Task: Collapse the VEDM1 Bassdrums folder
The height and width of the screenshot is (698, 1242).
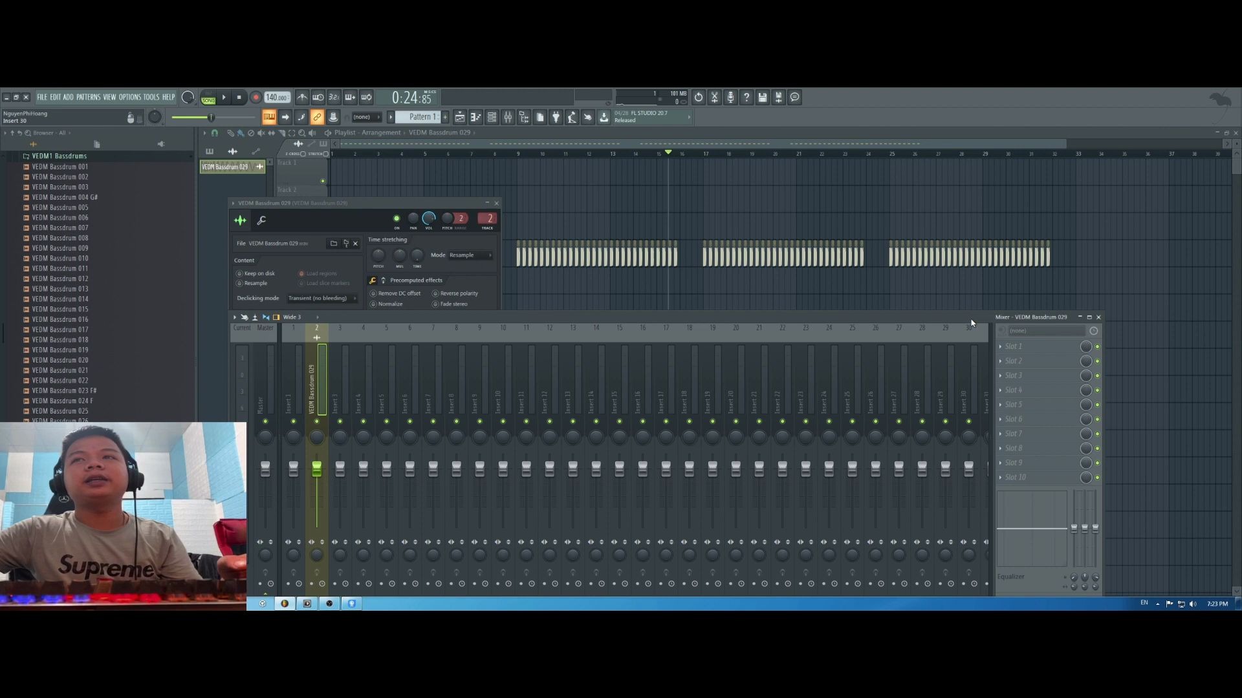Action: (59, 156)
